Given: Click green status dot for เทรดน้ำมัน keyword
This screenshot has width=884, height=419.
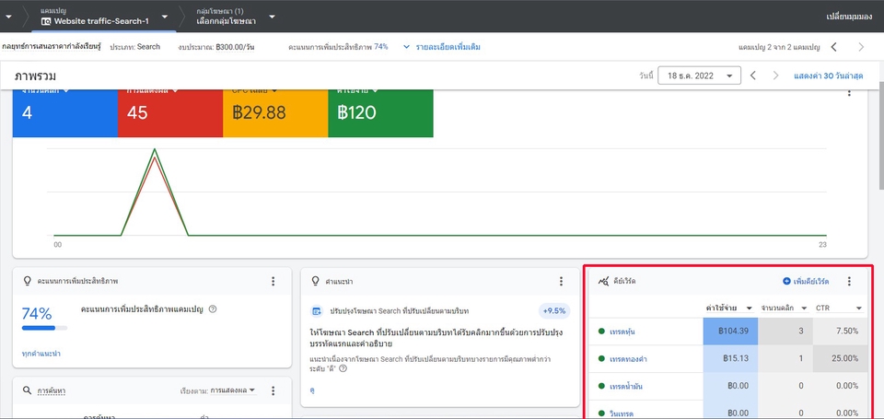Looking at the screenshot, I should tap(601, 386).
